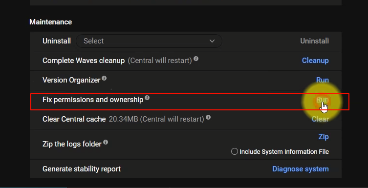This screenshot has height=188, width=368.
Task: Click the 'Complete Waves cleanup' label
Action: pos(84,61)
